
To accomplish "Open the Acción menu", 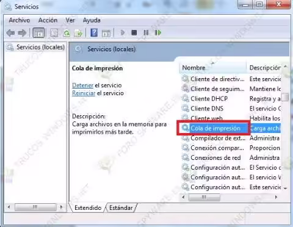I will 48,20.
